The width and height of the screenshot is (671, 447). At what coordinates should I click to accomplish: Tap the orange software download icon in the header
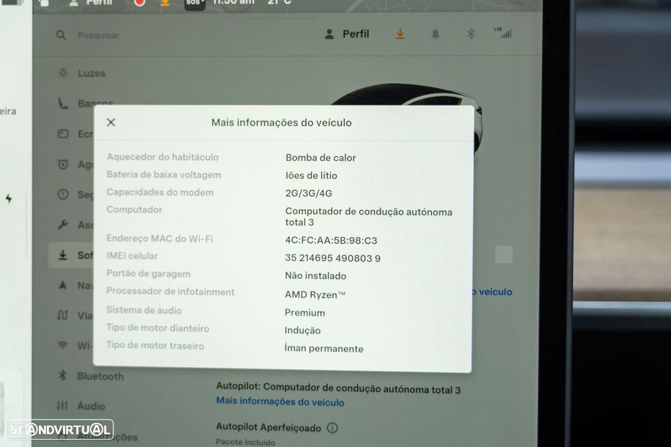pyautogui.click(x=400, y=34)
